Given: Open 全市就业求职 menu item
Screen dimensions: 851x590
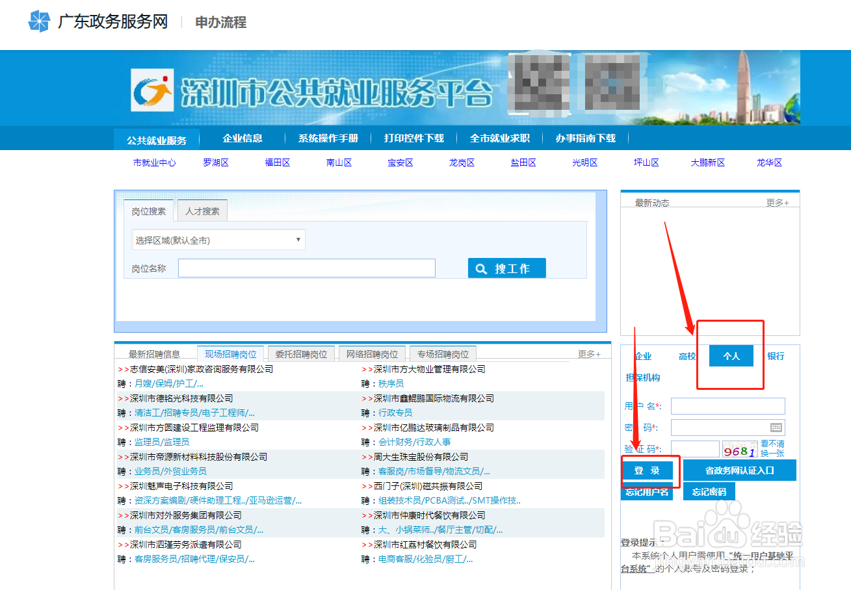Looking at the screenshot, I should [500, 138].
